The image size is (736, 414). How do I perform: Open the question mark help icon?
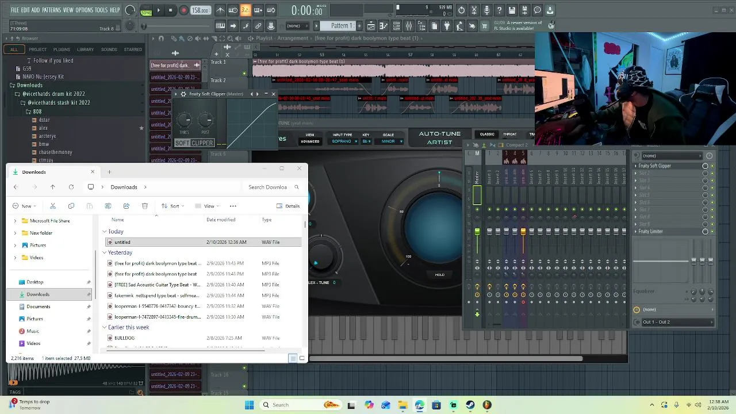tap(499, 10)
